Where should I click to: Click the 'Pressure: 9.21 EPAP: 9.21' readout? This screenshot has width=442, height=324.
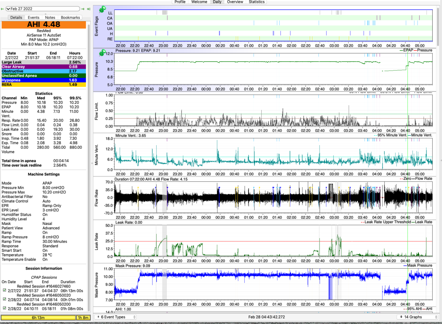pos(138,51)
